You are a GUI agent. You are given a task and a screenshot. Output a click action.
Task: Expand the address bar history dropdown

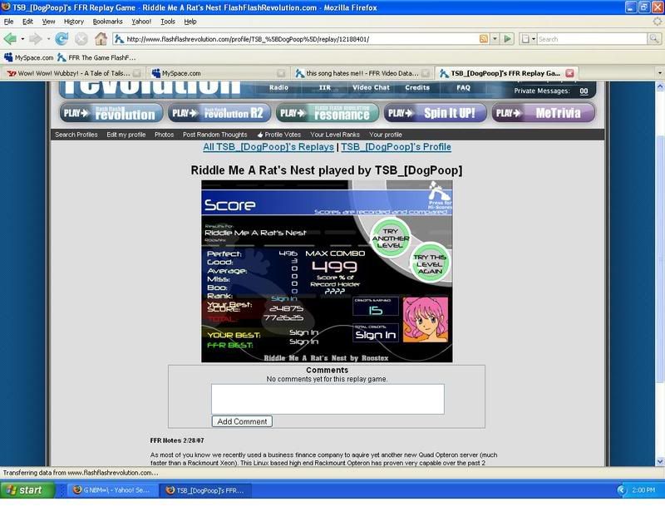[x=495, y=38]
